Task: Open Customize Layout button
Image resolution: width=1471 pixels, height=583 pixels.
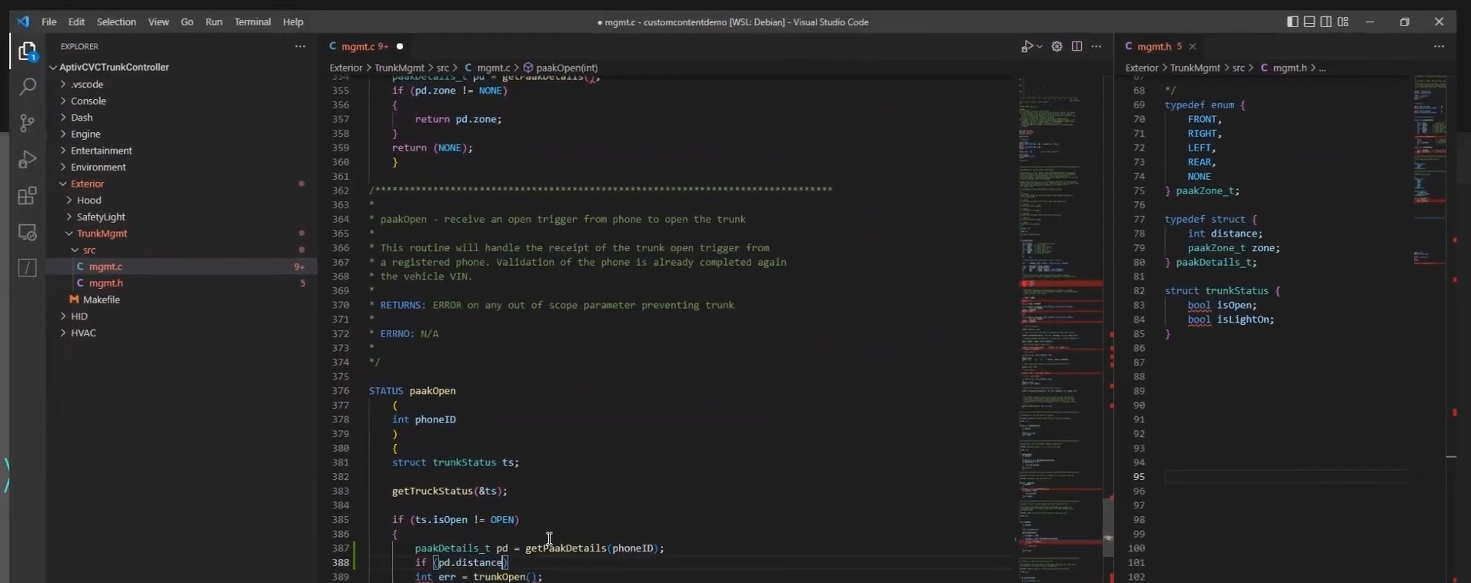Action: (x=1343, y=22)
